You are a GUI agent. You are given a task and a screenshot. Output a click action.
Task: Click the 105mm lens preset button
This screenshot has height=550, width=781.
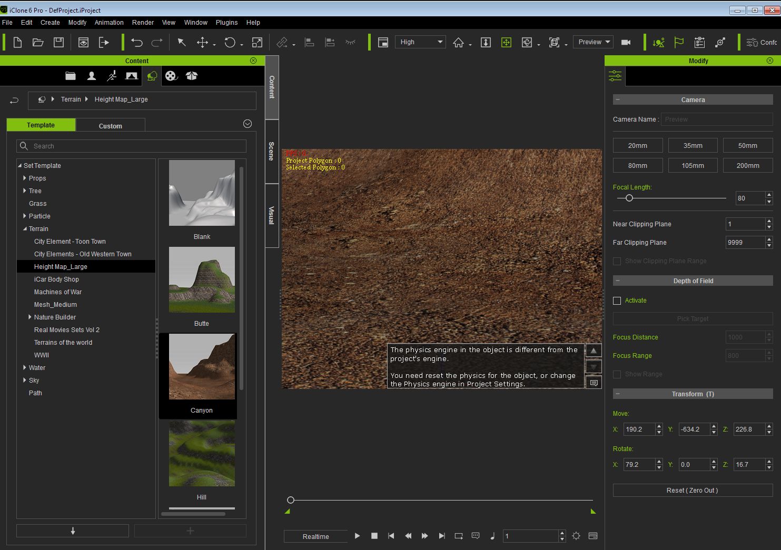693,165
